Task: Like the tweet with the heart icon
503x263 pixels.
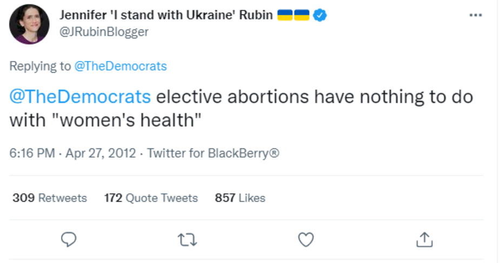Action: tap(306, 238)
